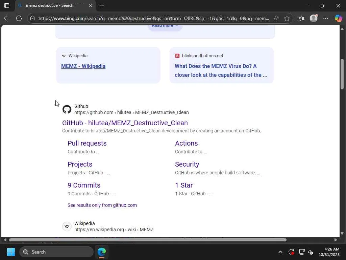The width and height of the screenshot is (346, 260).
Task: Click the Wikipedia W icon on card
Action: click(x=64, y=56)
